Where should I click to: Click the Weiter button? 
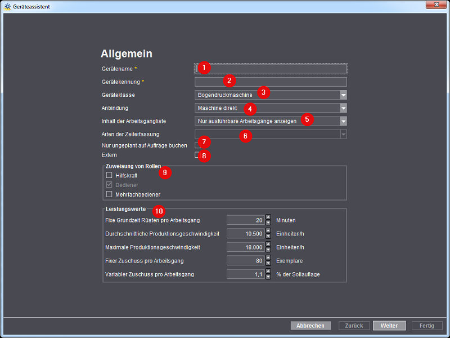pos(389,326)
